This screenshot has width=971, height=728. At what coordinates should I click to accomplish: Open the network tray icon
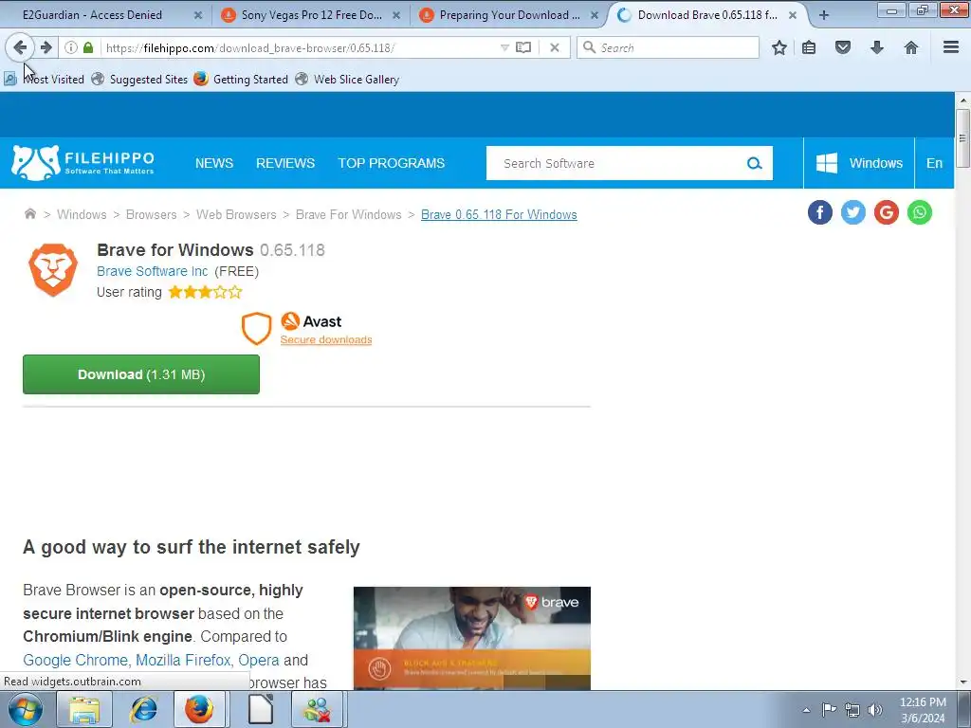852,710
